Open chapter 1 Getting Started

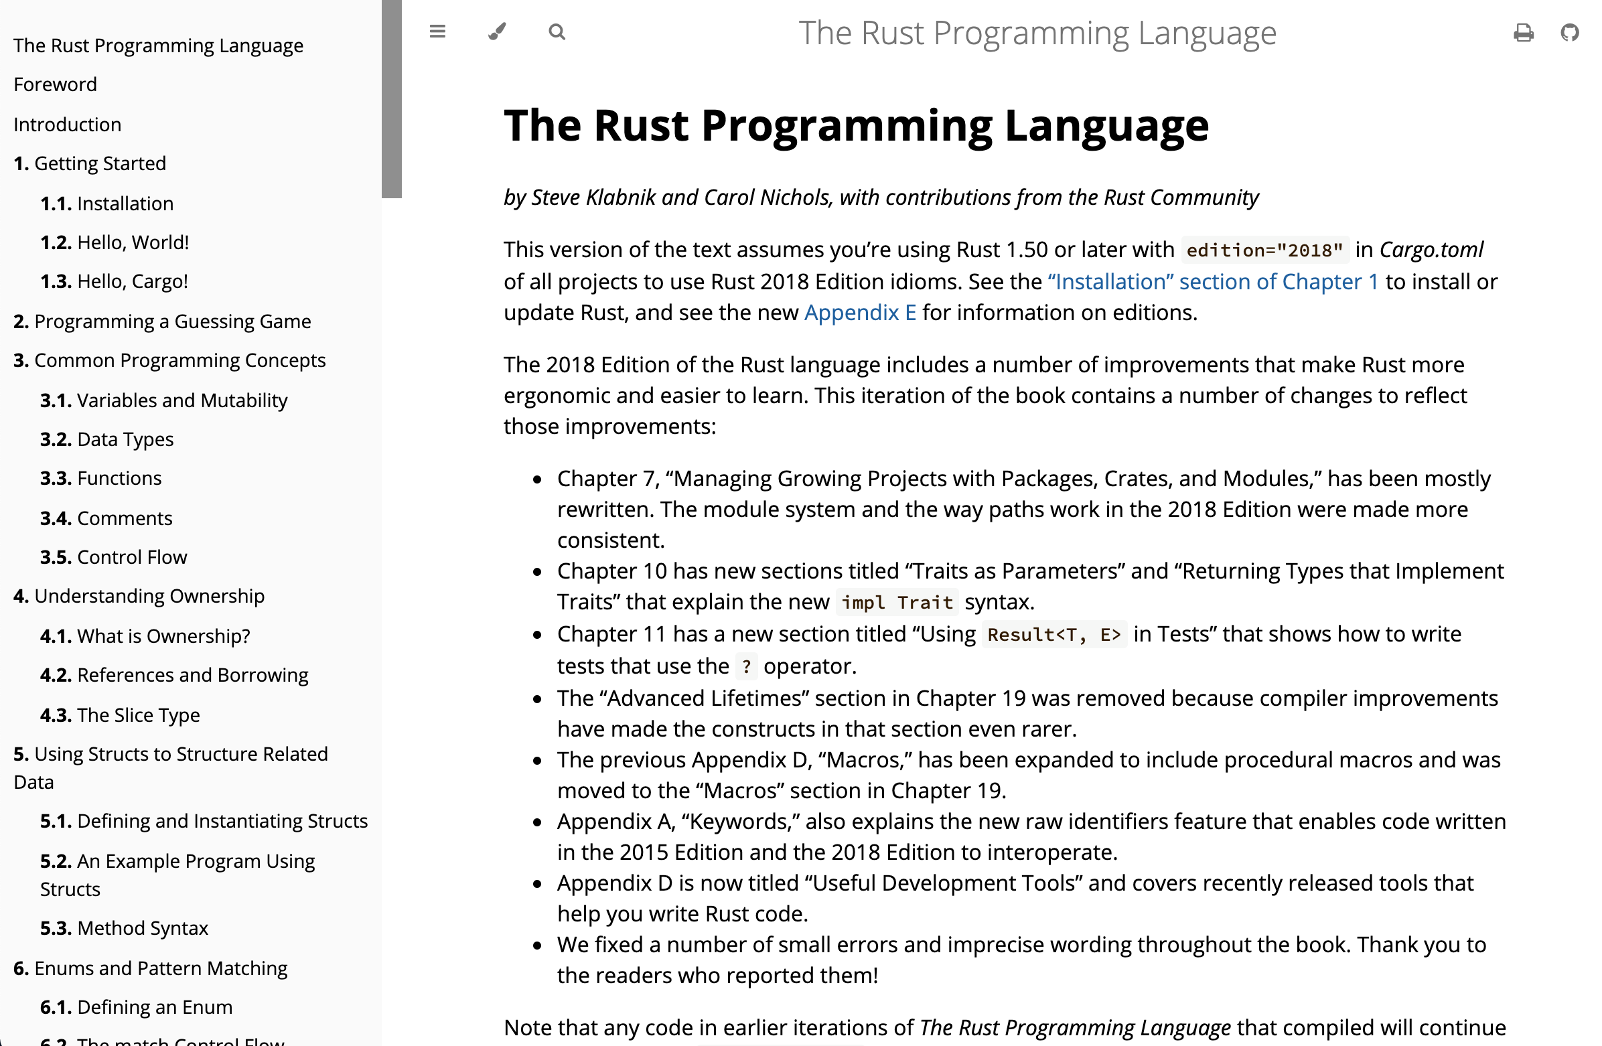tap(90, 163)
